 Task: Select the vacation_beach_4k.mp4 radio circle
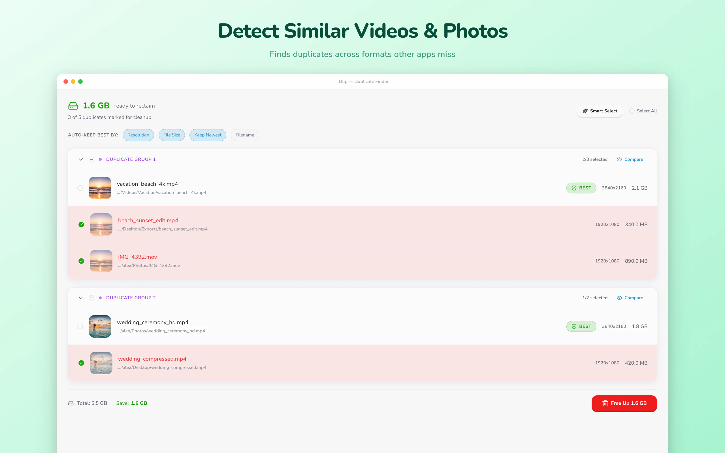click(x=80, y=188)
